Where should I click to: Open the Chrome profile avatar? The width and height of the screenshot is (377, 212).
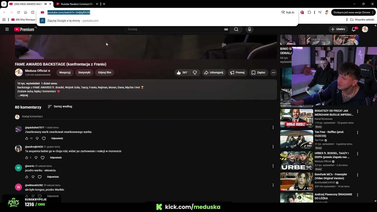(327, 12)
